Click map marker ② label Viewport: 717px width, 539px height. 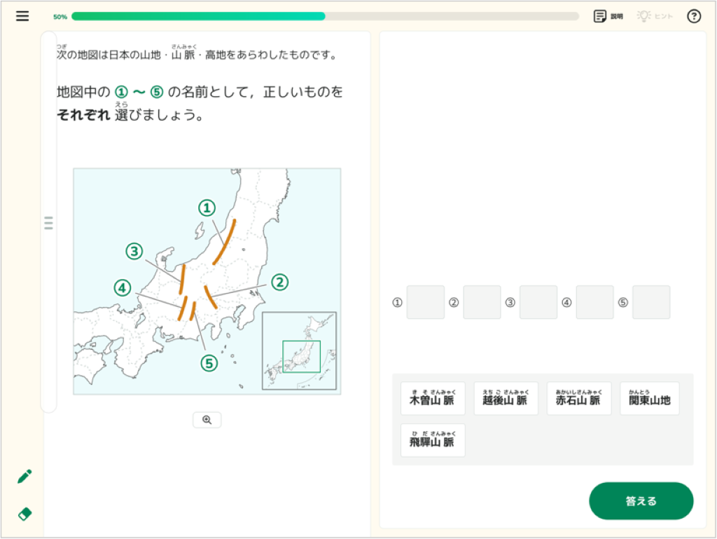[x=280, y=282]
